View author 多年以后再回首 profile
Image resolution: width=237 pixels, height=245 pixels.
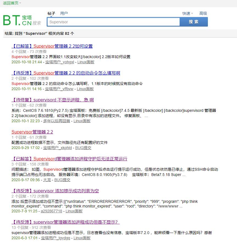pos(57,121)
